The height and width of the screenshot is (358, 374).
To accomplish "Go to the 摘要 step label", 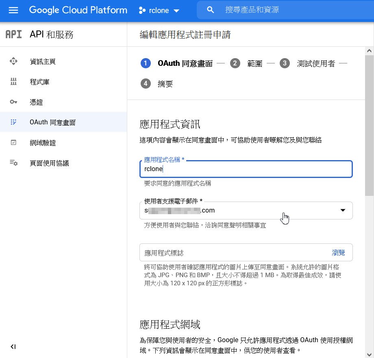I will point(165,84).
